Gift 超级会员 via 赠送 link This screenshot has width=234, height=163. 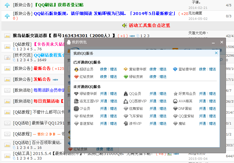(113, 69)
